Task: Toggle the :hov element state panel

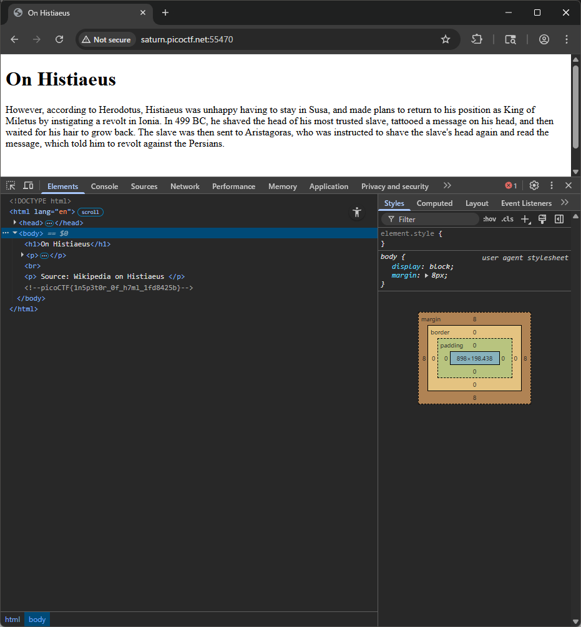Action: click(489, 219)
